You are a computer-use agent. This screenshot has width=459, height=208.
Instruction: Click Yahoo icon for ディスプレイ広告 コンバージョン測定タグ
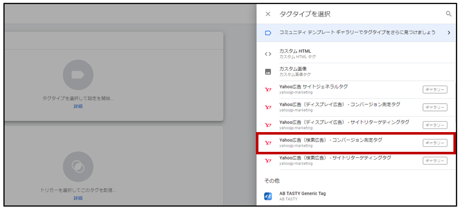coord(268,107)
